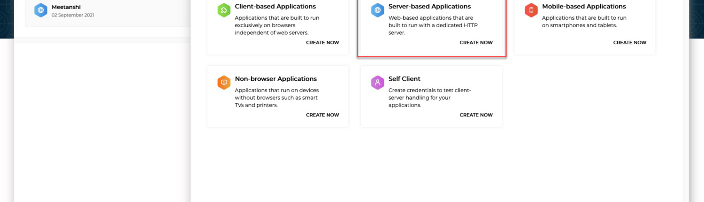
Task: Select the Client-based Applications title
Action: (275, 7)
